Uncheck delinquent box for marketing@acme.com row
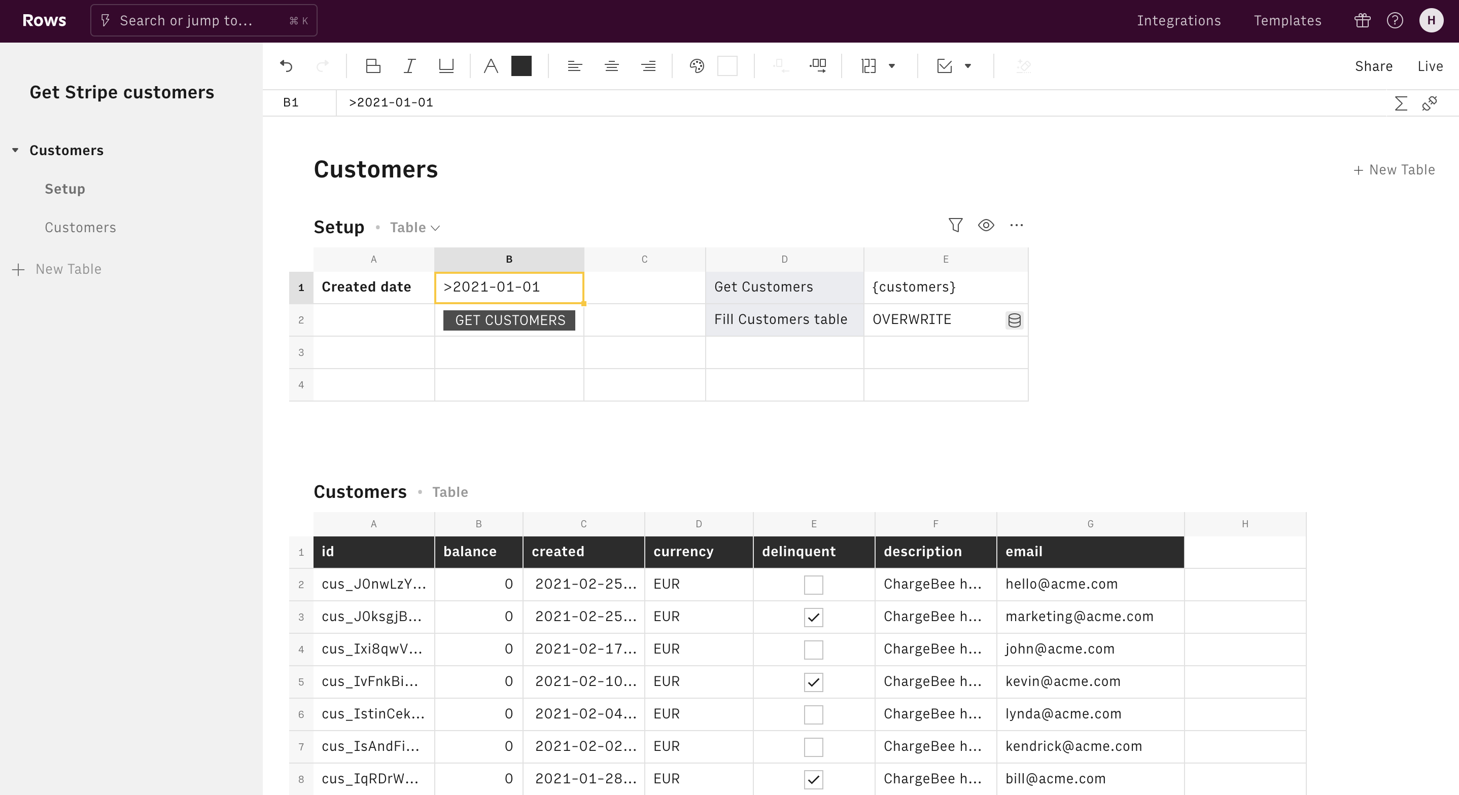 (813, 617)
